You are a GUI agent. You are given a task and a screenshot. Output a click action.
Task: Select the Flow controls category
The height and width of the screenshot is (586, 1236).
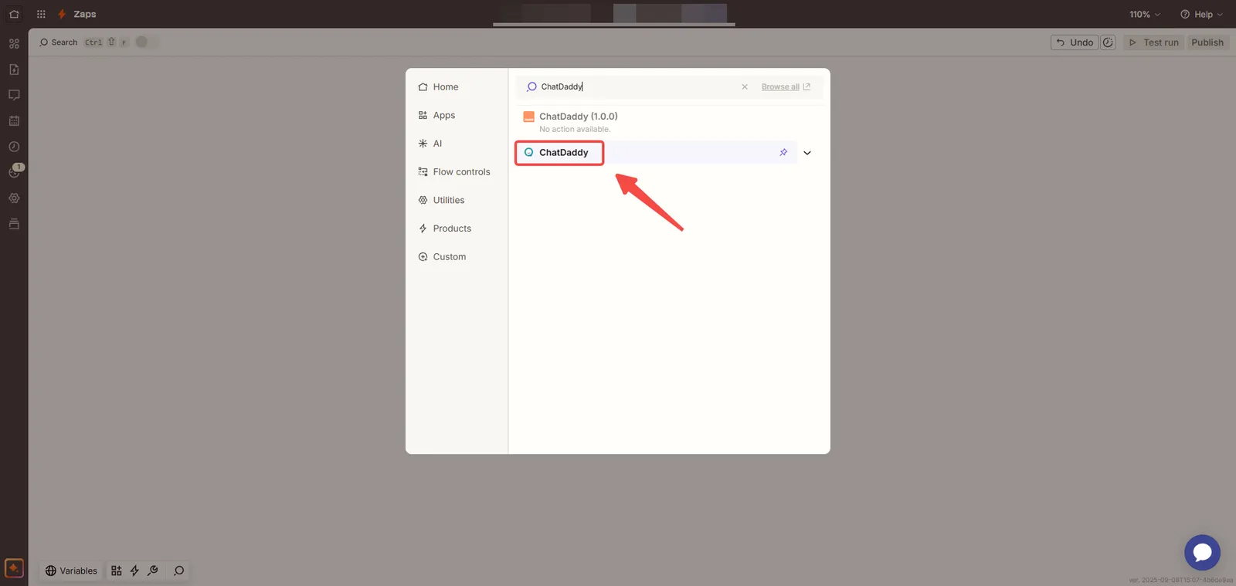click(x=461, y=172)
